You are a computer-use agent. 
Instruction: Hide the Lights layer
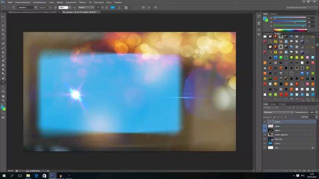[x=265, y=126]
